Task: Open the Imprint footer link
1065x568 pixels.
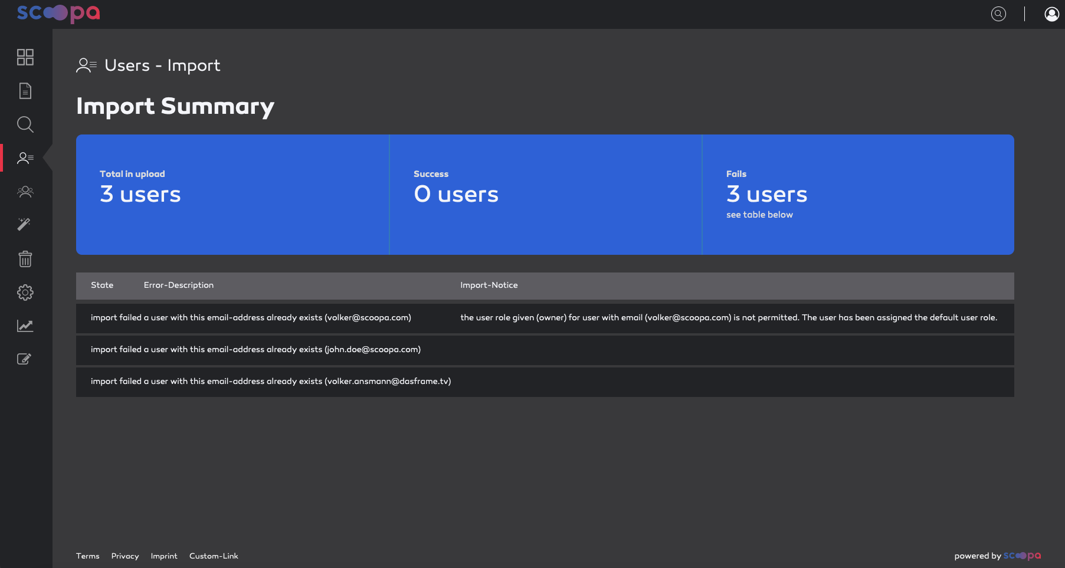Action: point(164,556)
